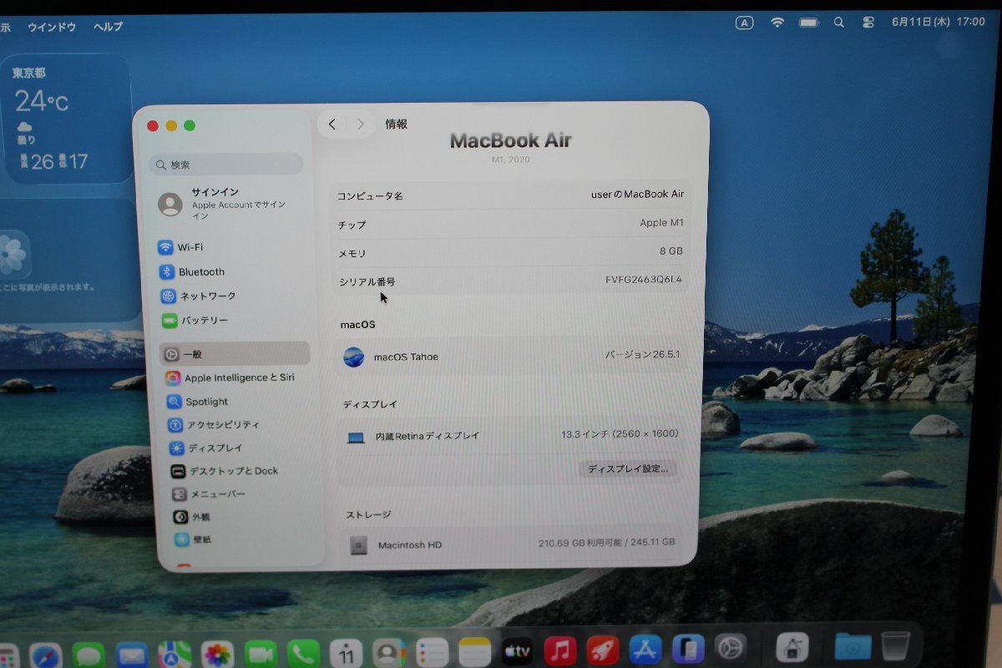This screenshot has width=1002, height=668.
Task: Open the Wi-Fi menu bar icon
Action: pyautogui.click(x=777, y=23)
